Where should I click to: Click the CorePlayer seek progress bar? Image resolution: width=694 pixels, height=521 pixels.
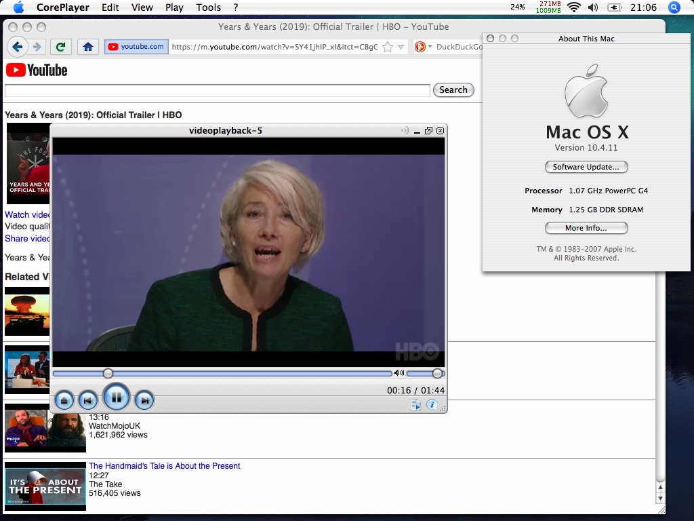click(222, 374)
